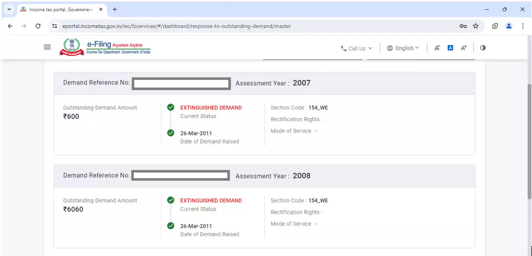Screen dimensions: 532x256
Task: Open the Chrome profile avatar
Action: tap(509, 26)
